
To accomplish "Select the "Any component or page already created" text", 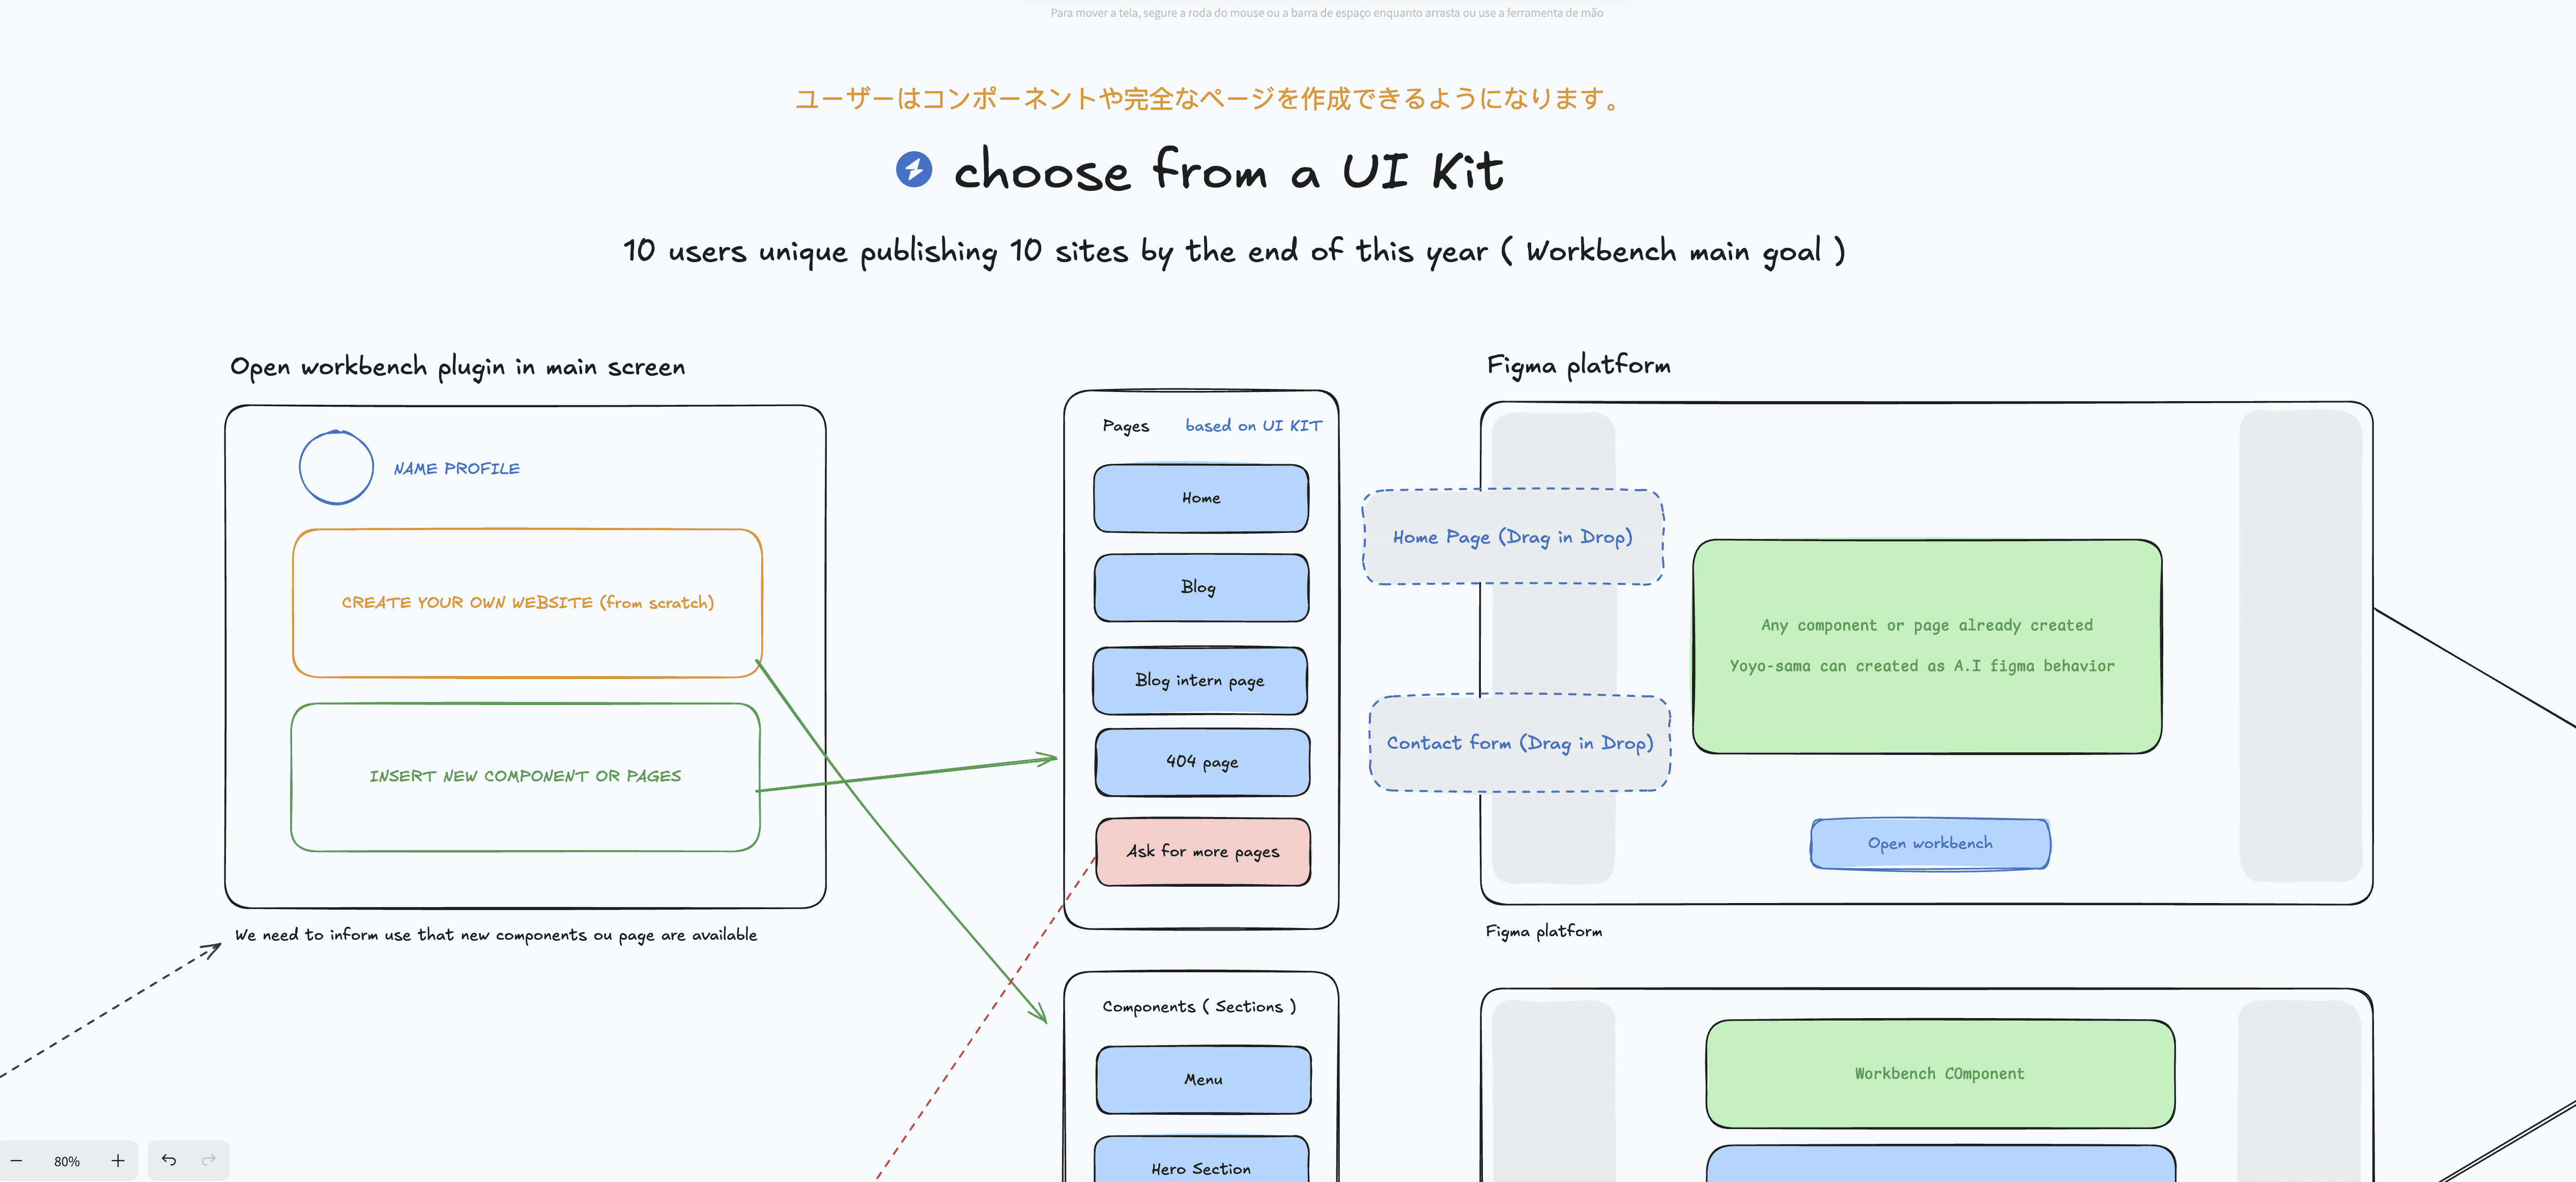I will [1927, 625].
